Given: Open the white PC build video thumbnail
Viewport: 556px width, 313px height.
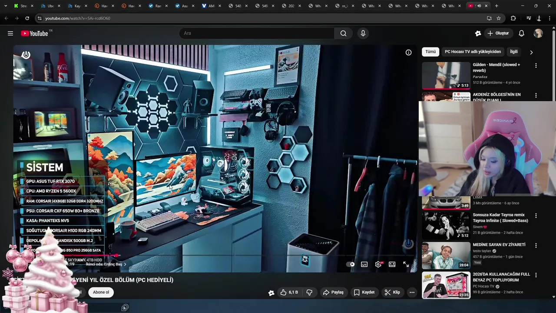Looking at the screenshot, I should [446, 285].
